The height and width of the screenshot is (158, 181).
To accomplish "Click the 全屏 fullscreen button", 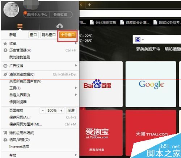I will point(71,111).
